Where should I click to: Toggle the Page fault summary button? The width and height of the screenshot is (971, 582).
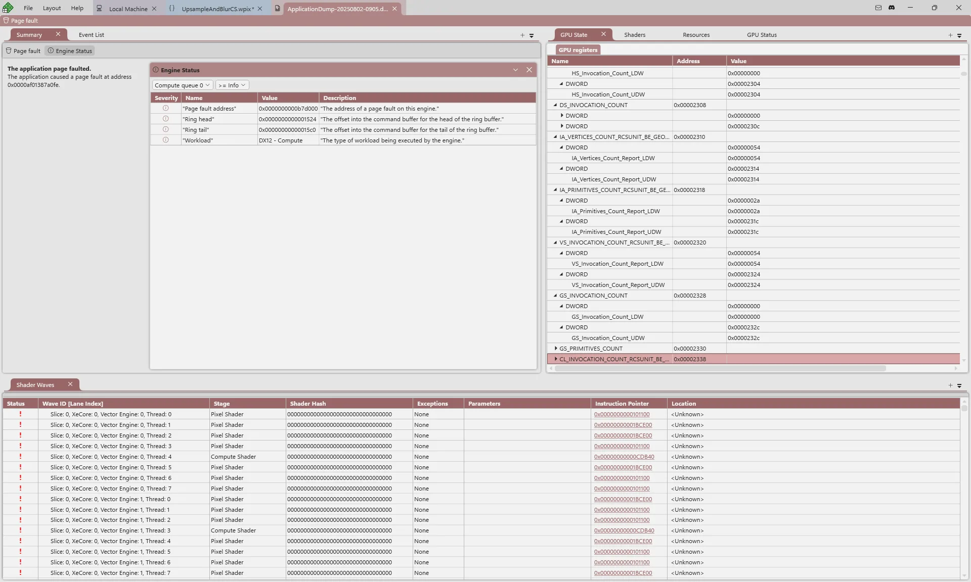point(23,51)
